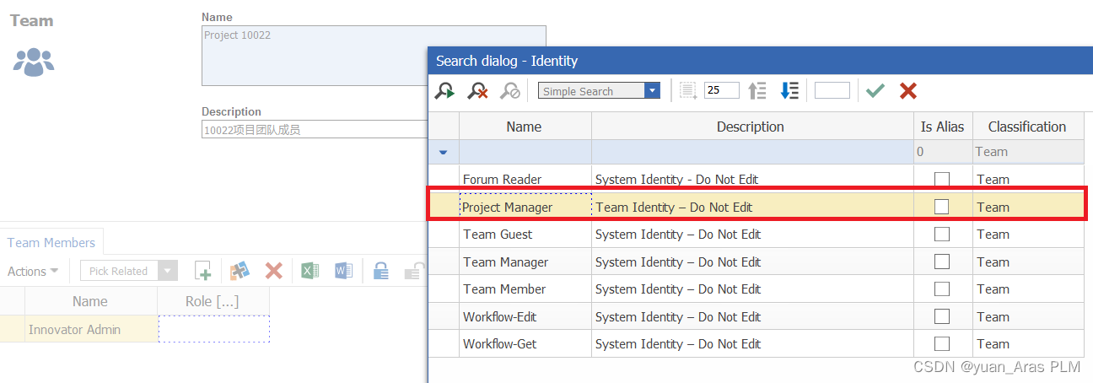
Task: Open the Simple Search mode dropdown
Action: tap(652, 91)
